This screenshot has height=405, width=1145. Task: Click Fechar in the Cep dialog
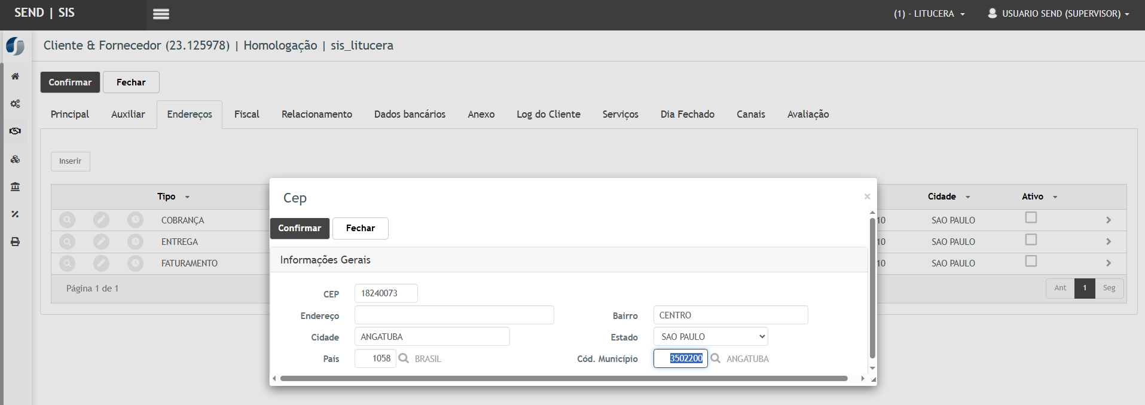click(360, 228)
